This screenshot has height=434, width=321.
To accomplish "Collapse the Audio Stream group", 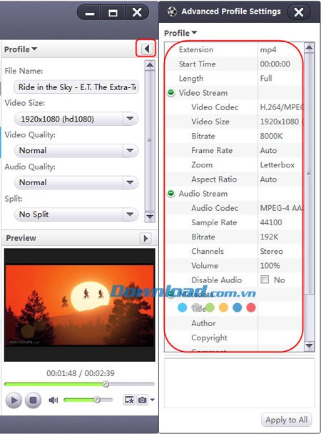I will tap(171, 193).
